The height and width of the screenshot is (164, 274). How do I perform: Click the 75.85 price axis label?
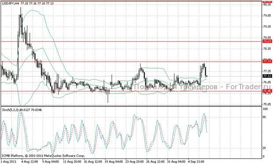pyautogui.click(x=267, y=105)
